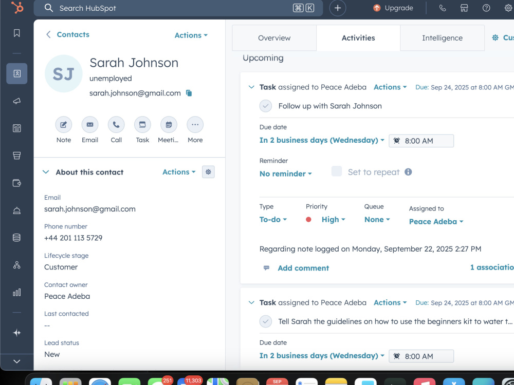The image size is (514, 385).
Task: Change first task's due date dropdown
Action: pos(322,140)
